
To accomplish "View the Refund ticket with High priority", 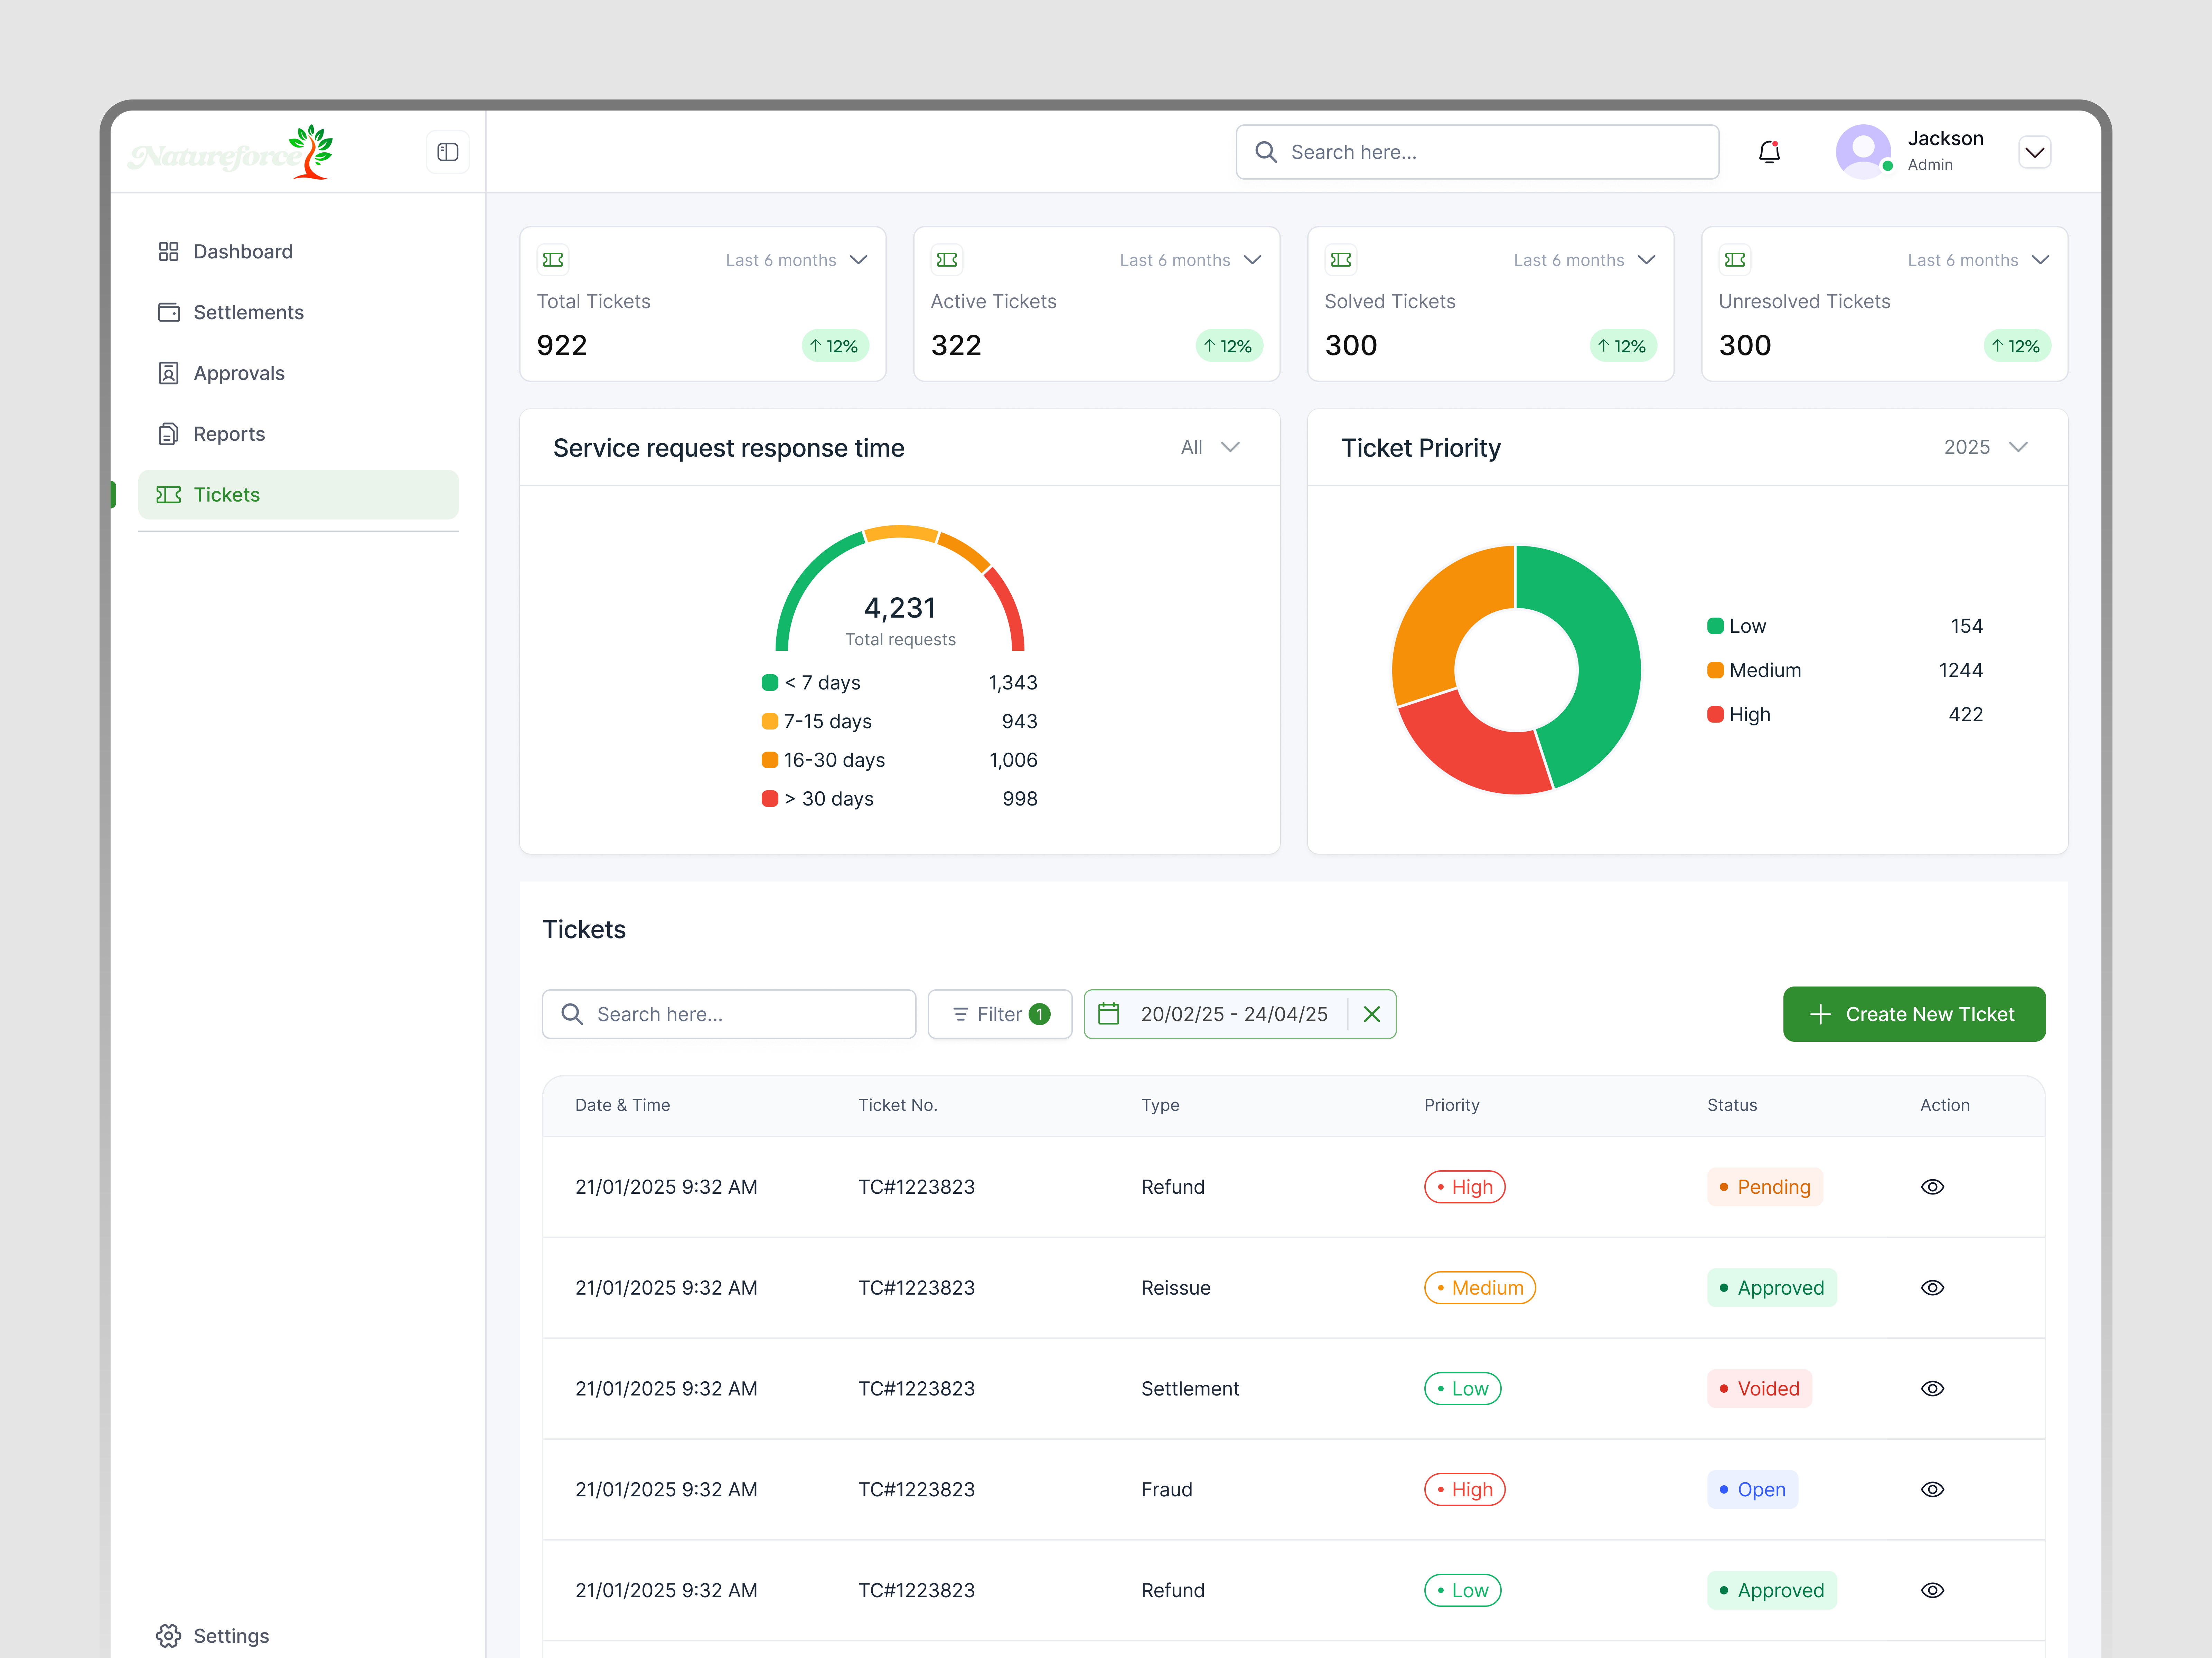I will pos(1932,1186).
